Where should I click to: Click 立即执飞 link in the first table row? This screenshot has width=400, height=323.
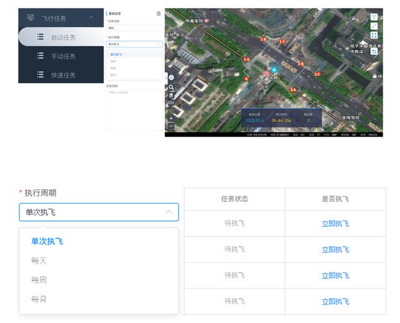[x=335, y=224]
